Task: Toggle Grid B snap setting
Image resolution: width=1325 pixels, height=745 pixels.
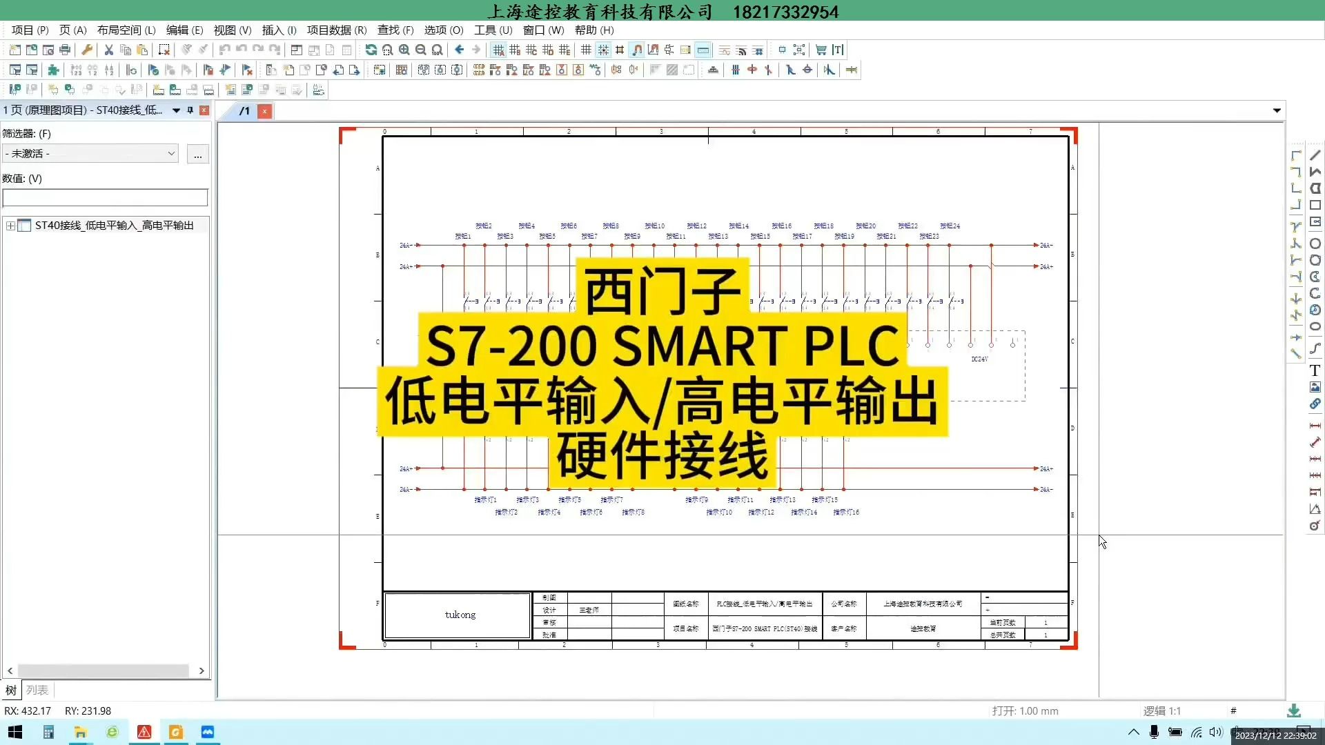Action: pos(515,50)
